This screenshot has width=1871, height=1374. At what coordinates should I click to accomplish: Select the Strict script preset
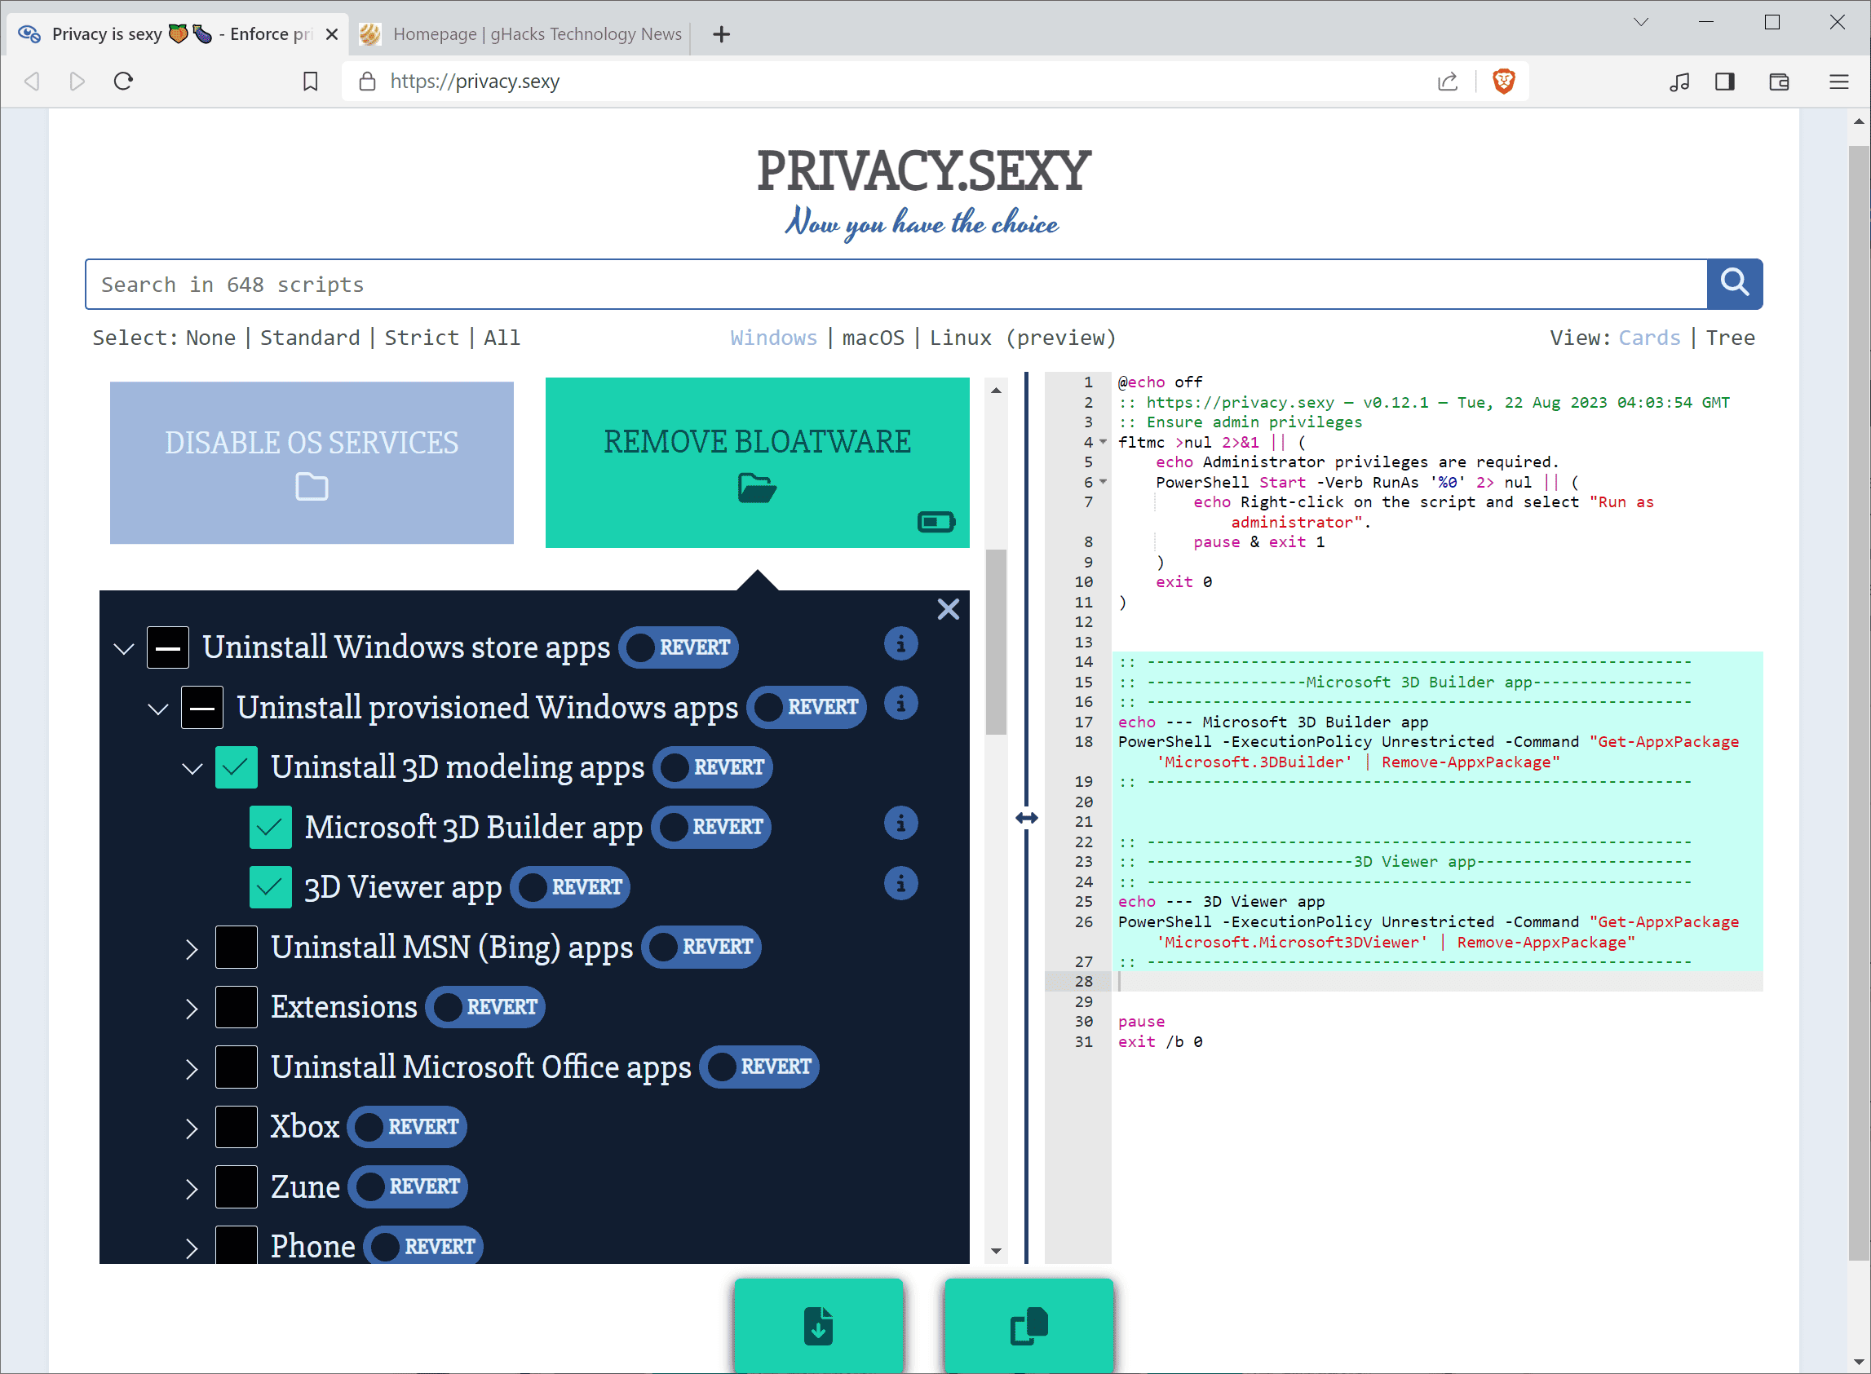(421, 338)
